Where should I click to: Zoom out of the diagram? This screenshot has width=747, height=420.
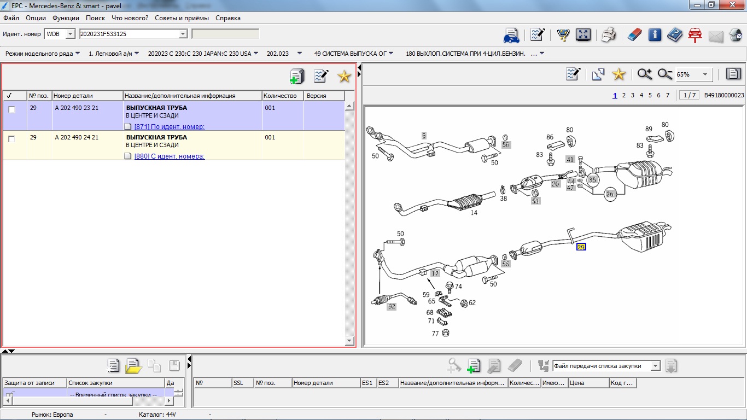665,74
